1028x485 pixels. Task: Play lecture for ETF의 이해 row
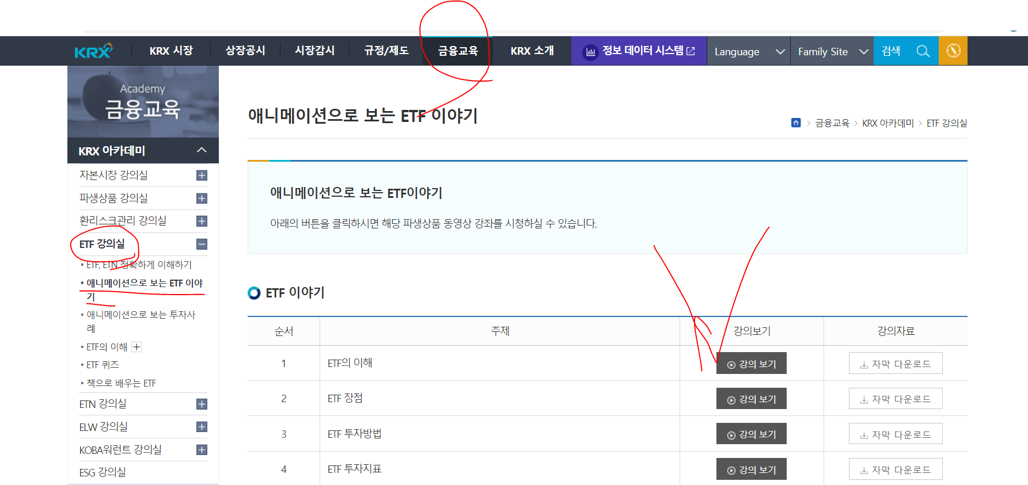(x=752, y=364)
